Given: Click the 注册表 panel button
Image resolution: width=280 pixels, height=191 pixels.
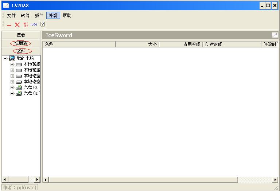Looking at the screenshot, I should [x=21, y=43].
